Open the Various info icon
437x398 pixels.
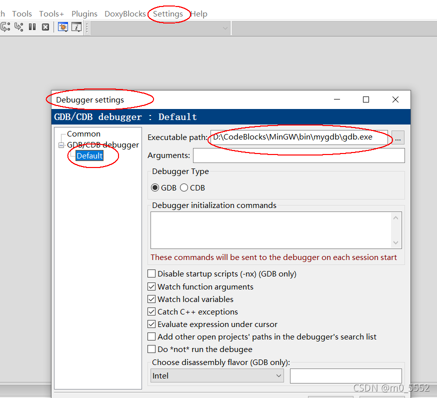tap(76, 27)
